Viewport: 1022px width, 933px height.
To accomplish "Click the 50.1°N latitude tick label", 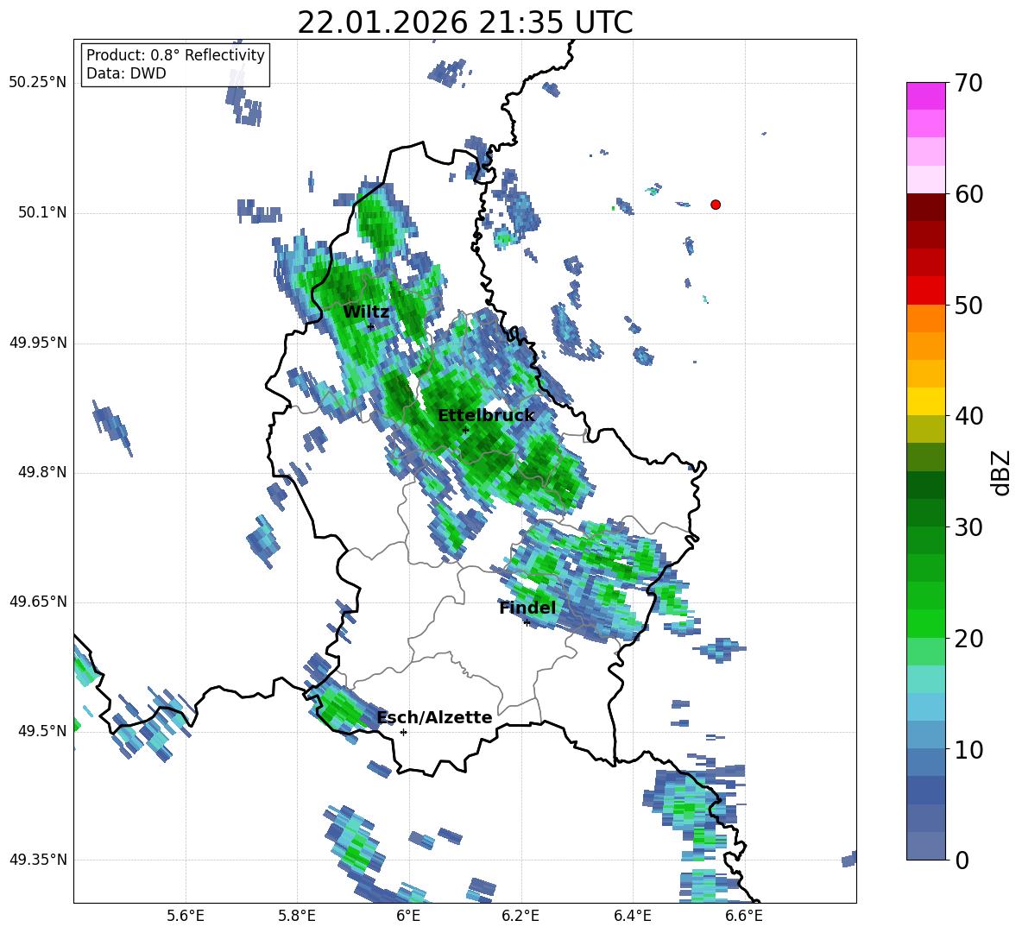I will 42,212.
